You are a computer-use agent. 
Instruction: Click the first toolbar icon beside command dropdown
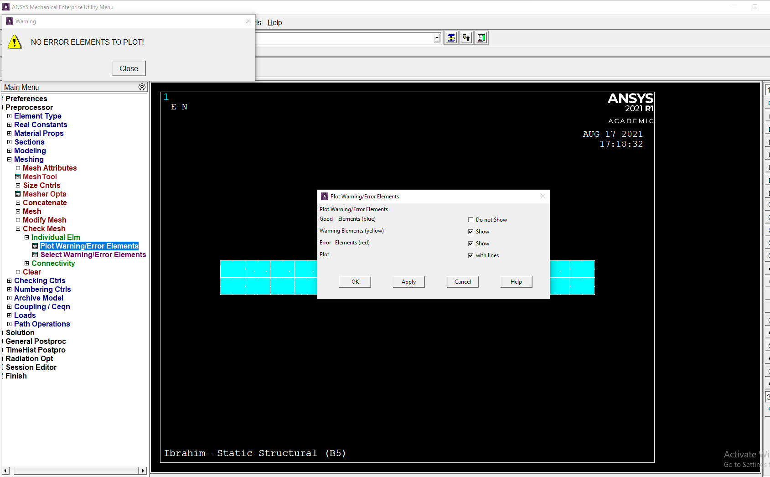tap(451, 38)
